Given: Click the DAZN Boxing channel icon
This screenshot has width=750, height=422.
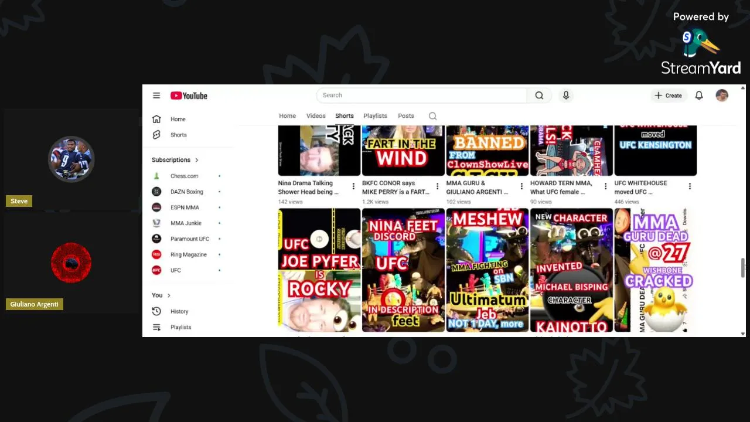Looking at the screenshot, I should [x=156, y=192].
